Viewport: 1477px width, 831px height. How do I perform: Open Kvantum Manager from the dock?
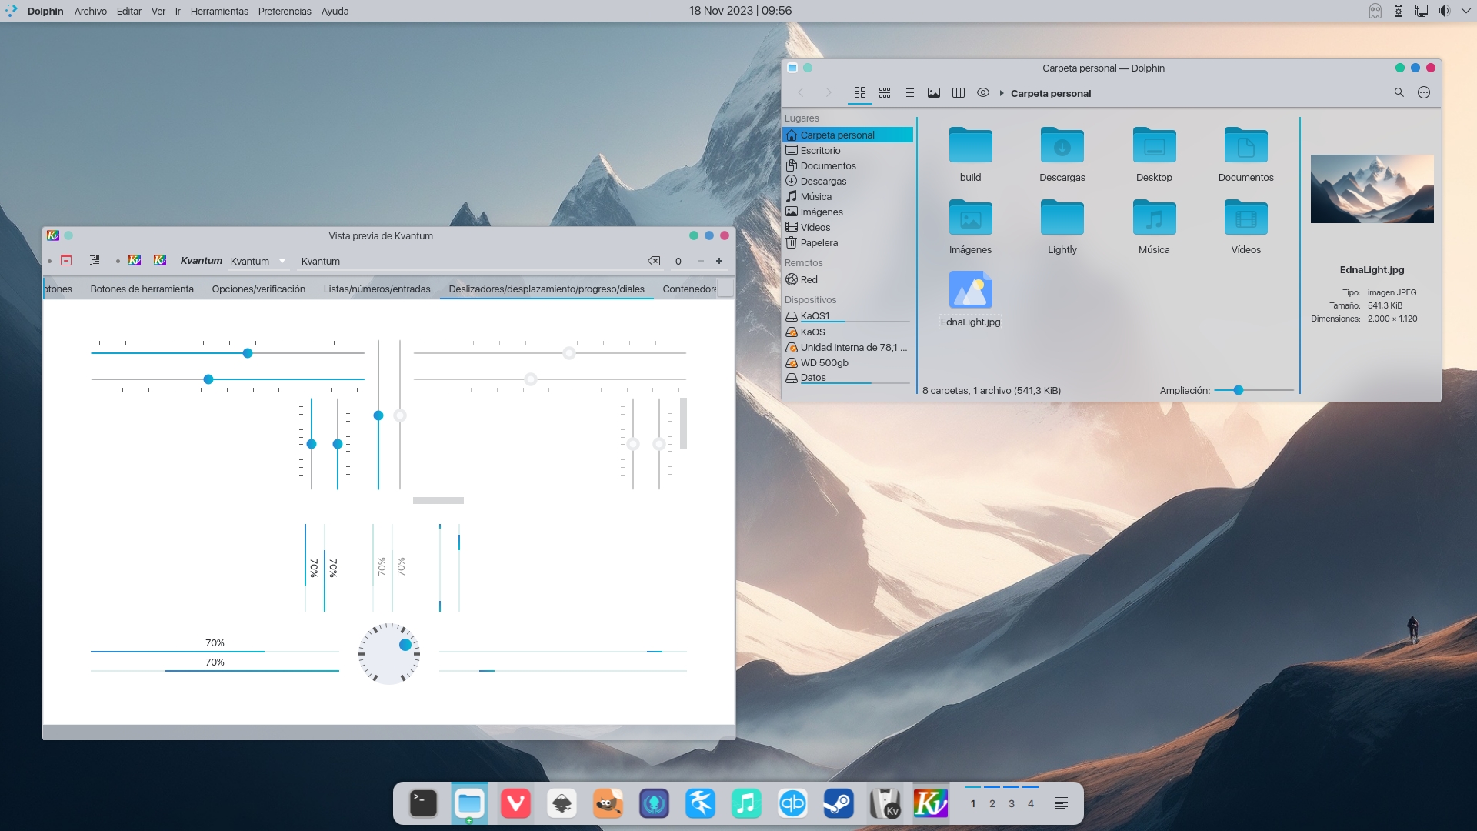pos(885,803)
